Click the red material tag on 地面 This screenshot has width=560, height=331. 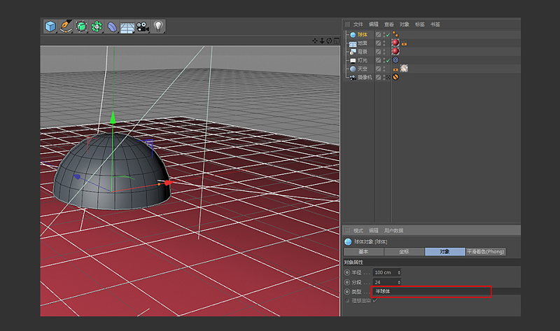(395, 43)
